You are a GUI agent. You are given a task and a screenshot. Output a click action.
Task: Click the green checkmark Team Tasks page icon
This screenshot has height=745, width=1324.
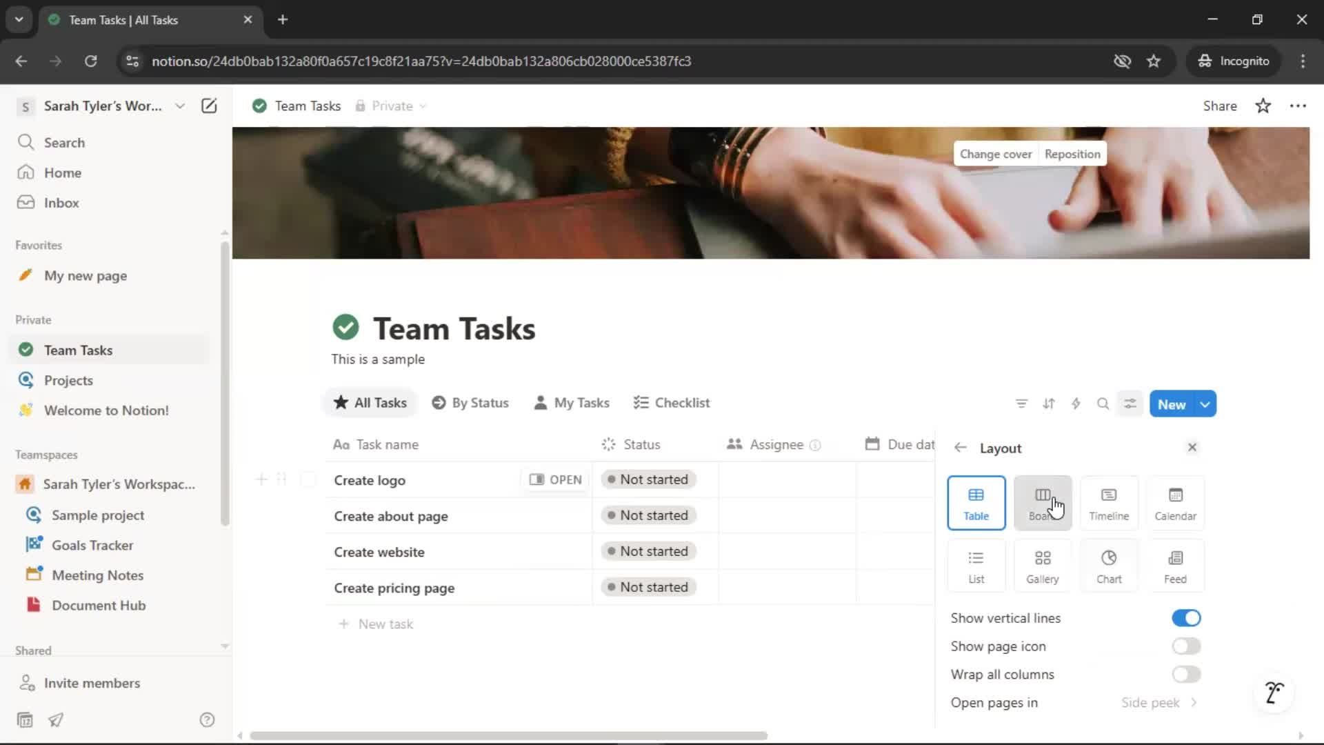345,327
